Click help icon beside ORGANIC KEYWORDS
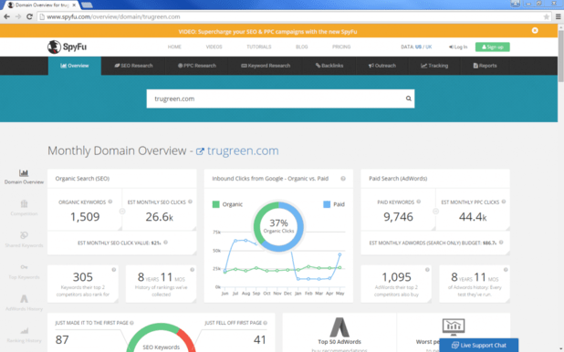 coord(110,202)
